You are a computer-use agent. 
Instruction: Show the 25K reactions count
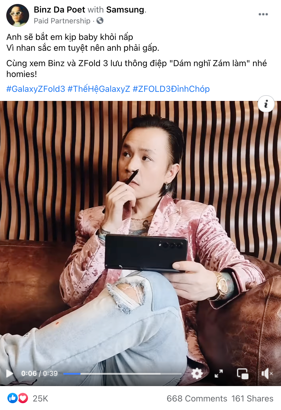40,398
